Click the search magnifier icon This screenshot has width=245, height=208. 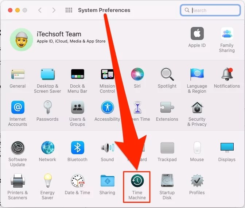187,10
